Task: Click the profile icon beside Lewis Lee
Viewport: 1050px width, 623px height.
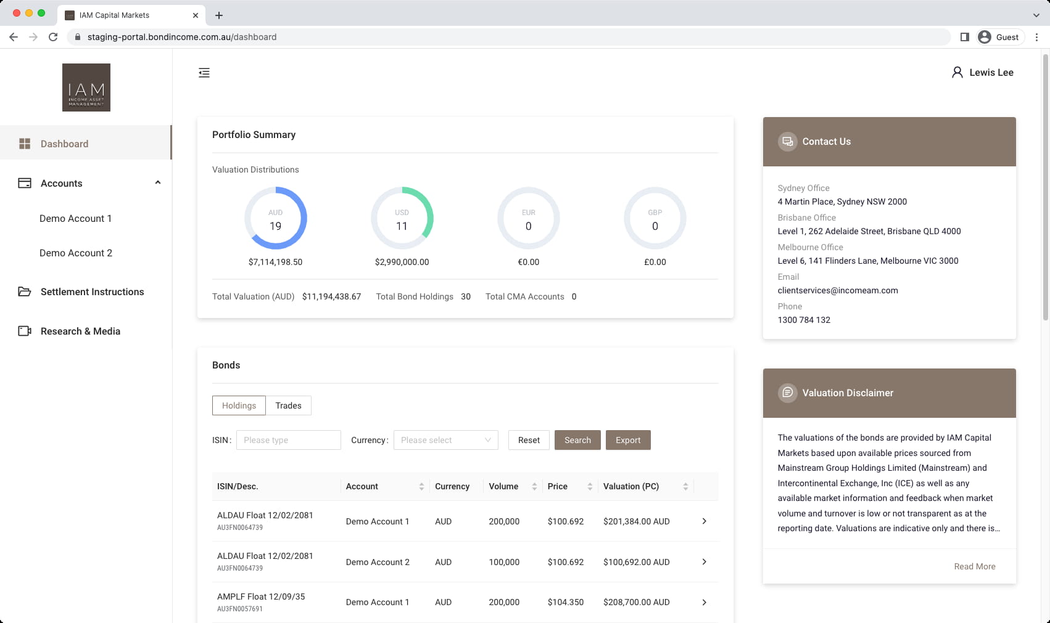Action: pyautogui.click(x=957, y=72)
